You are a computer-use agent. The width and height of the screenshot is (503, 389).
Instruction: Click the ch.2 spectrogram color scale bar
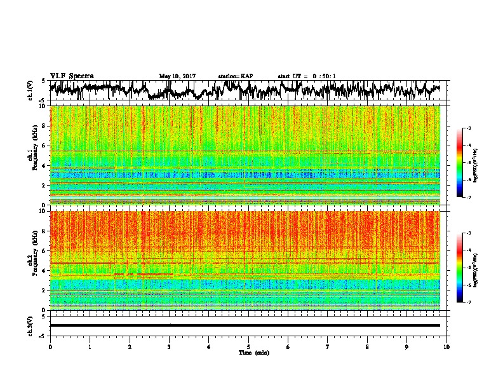point(460,268)
